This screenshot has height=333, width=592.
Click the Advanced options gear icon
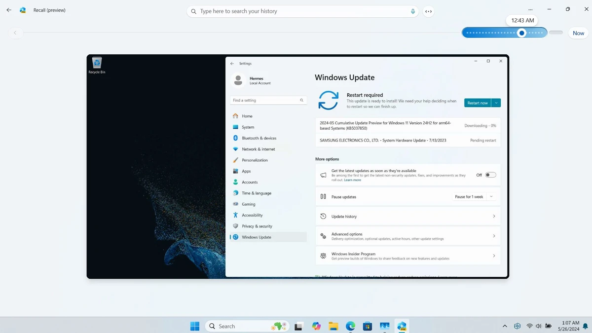click(323, 236)
